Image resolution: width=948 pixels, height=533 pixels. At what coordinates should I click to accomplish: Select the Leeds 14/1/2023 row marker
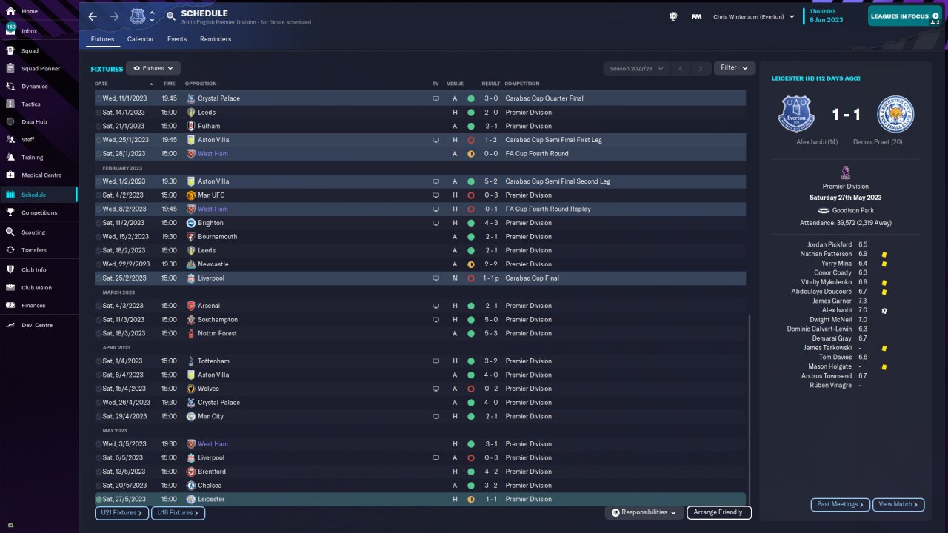pyautogui.click(x=99, y=113)
